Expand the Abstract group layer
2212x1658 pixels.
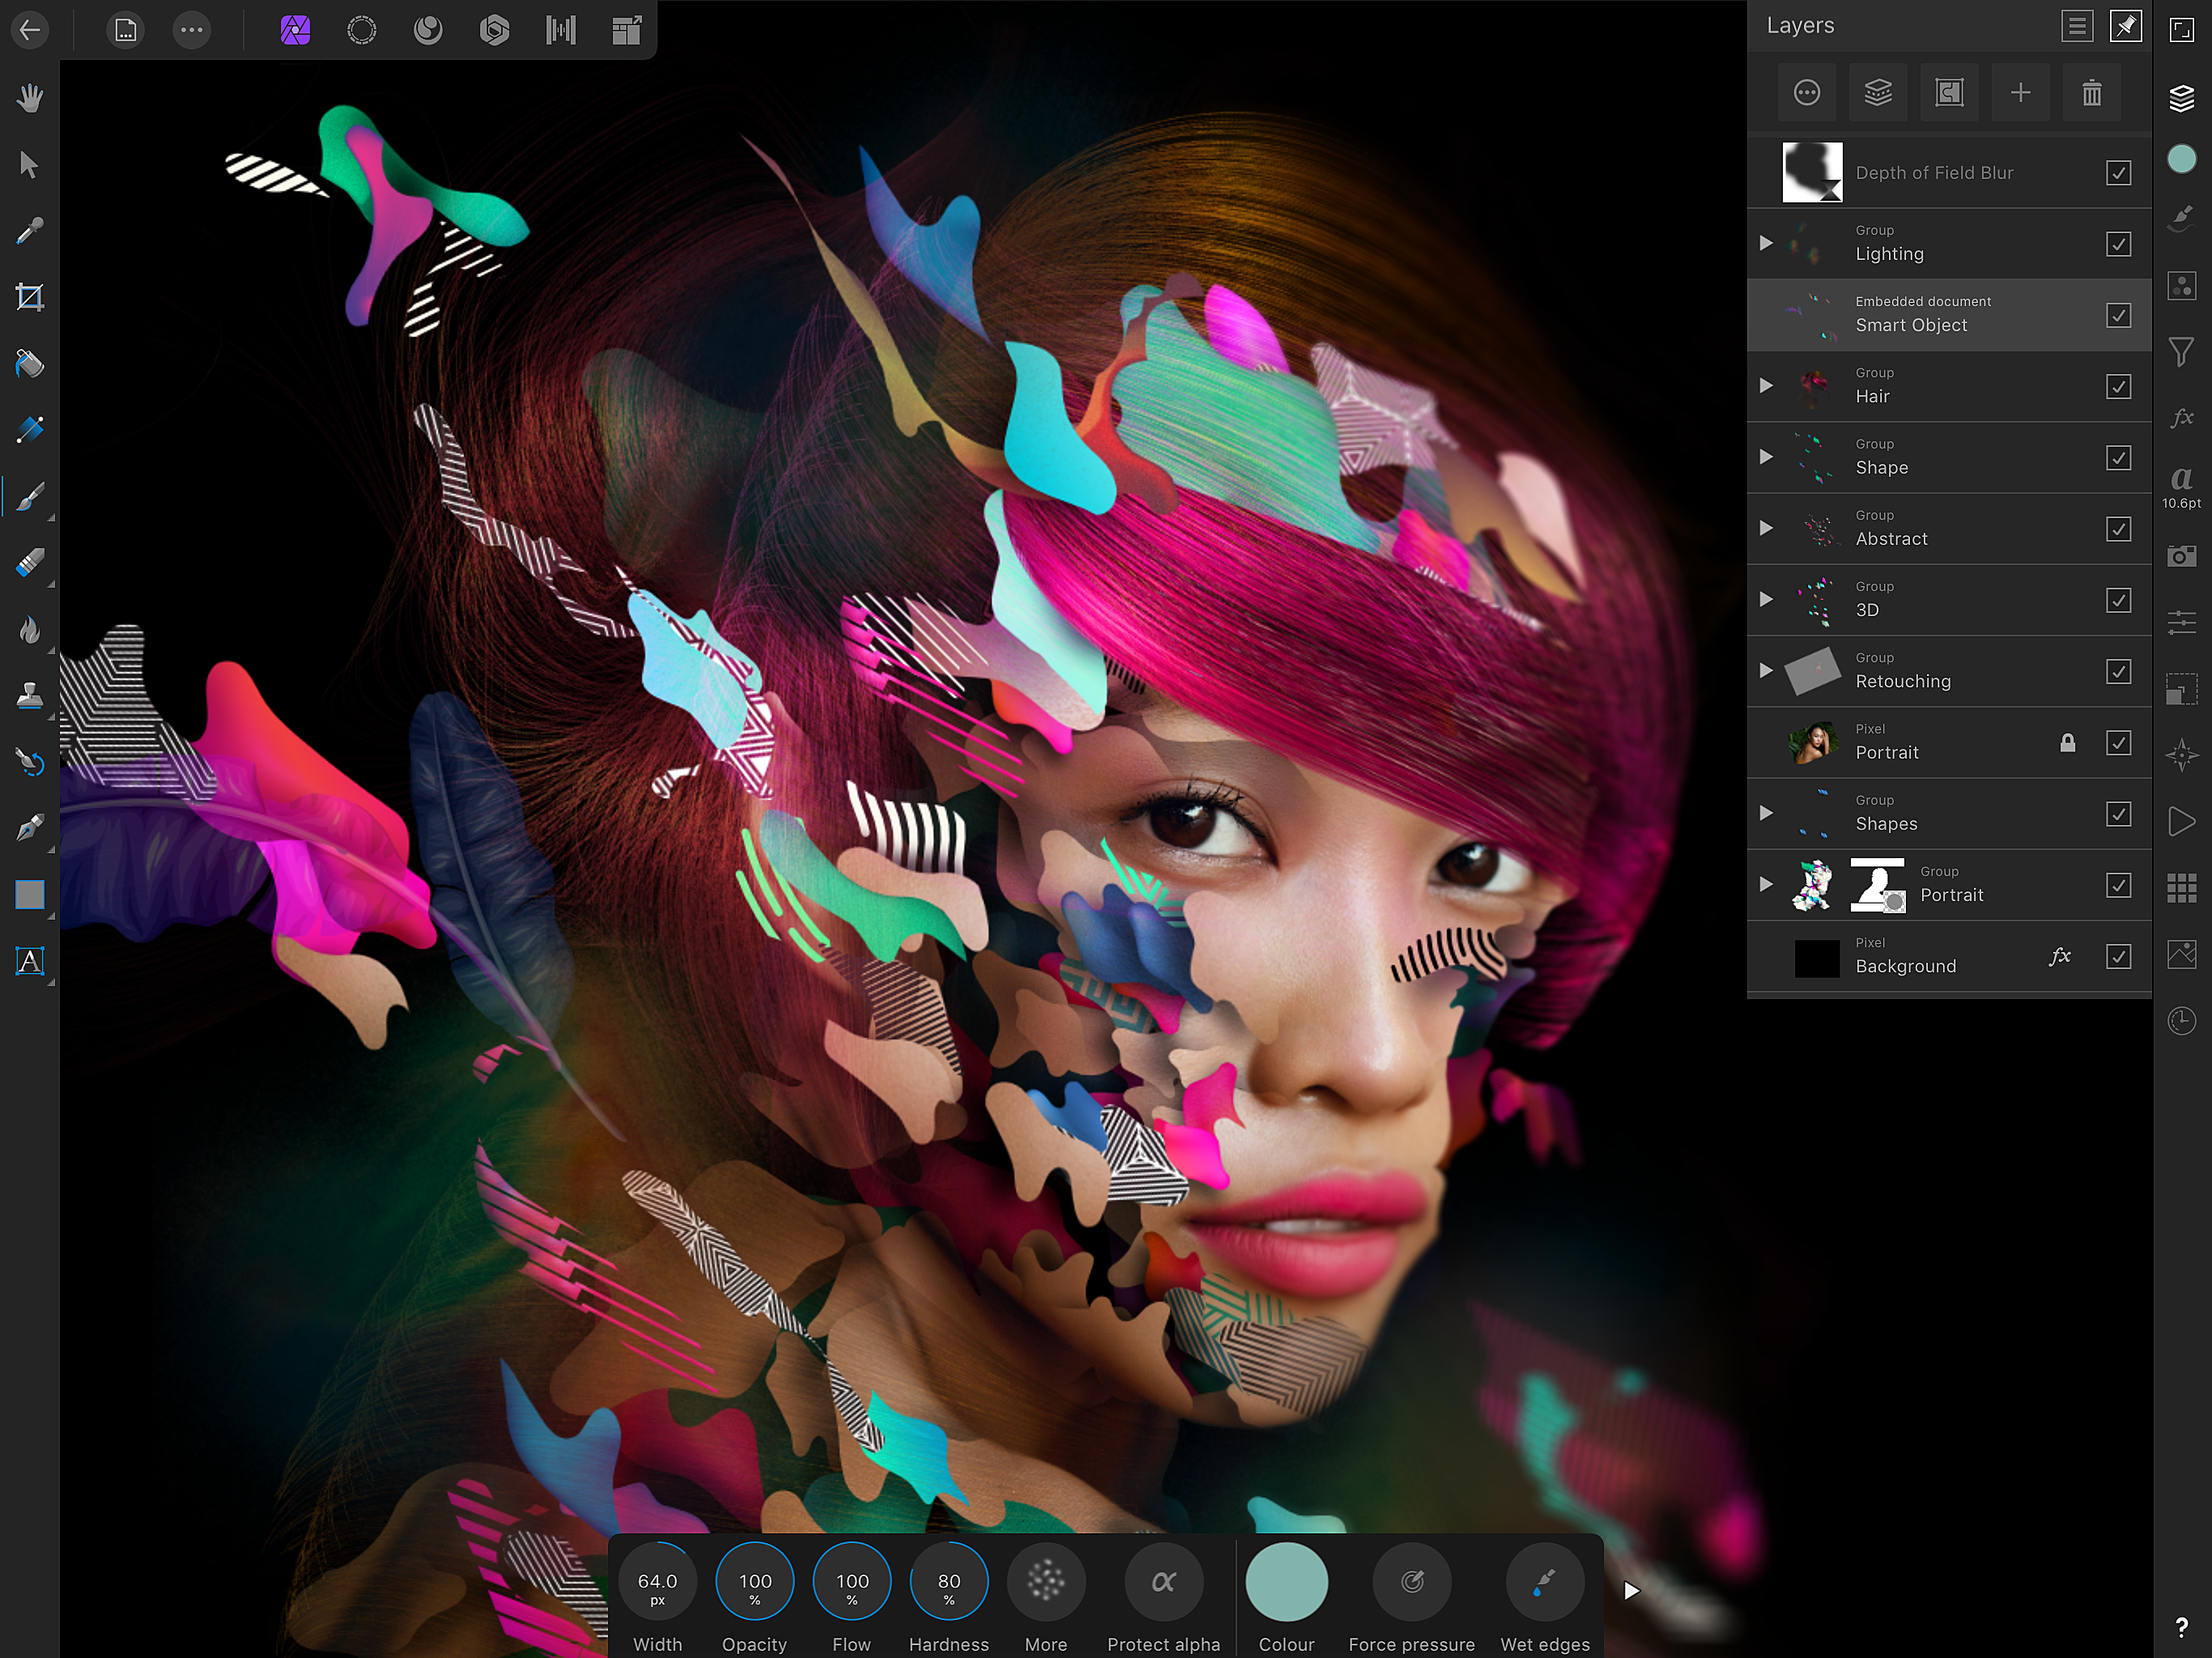point(1766,528)
